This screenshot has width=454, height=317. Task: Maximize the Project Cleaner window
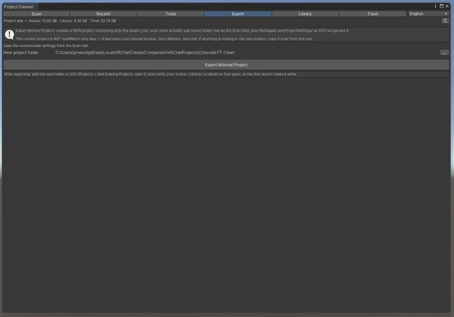442,6
